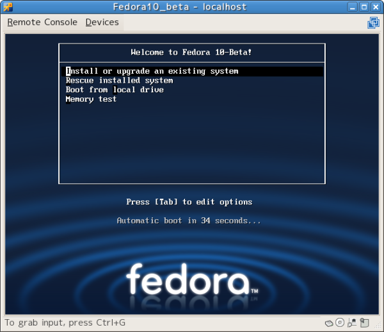Open the Remote Console menu
384x332 pixels.
point(42,22)
